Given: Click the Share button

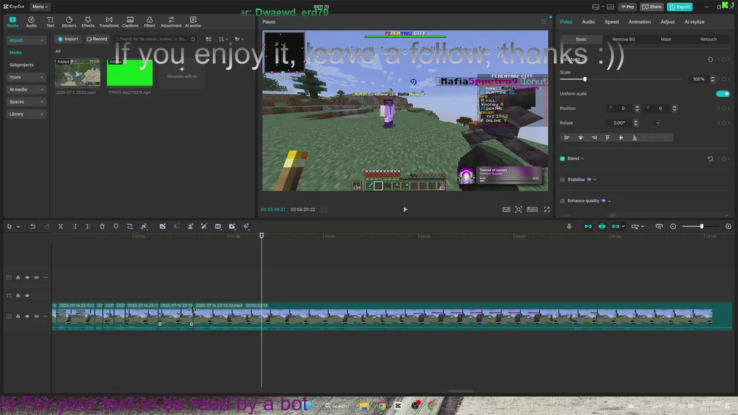Looking at the screenshot, I should pos(652,7).
